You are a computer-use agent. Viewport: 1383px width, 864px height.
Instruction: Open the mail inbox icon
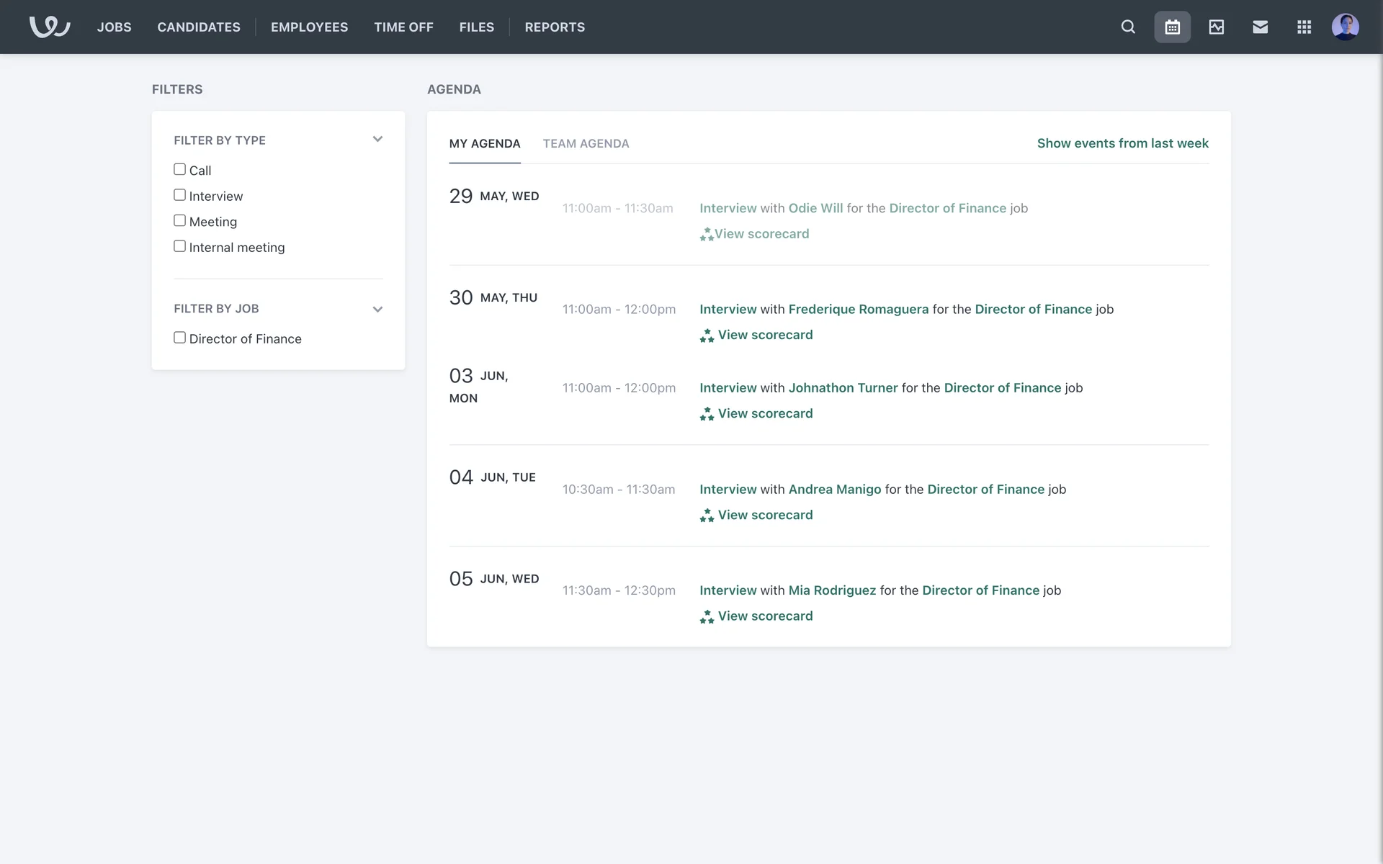pos(1260,27)
